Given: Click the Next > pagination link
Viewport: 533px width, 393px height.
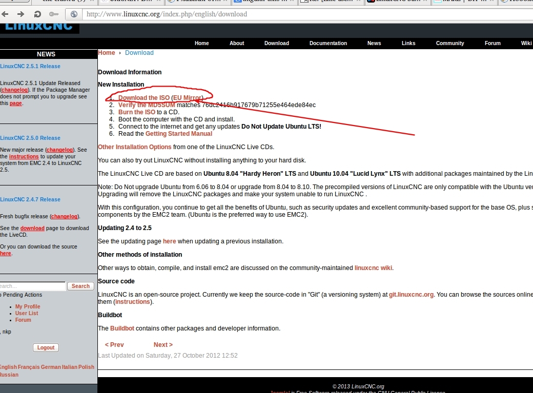Looking at the screenshot, I should click(x=163, y=345).
